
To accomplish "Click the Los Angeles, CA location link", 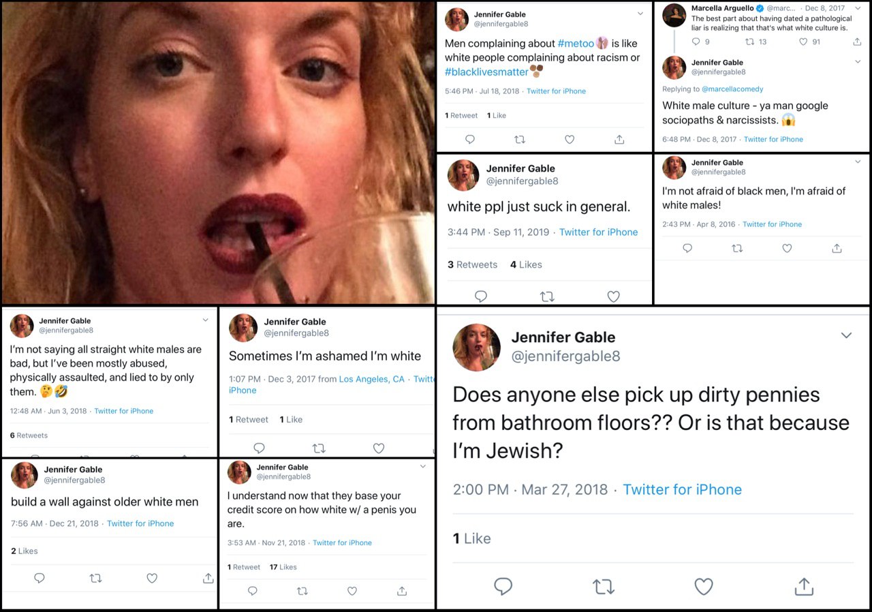I will click(372, 379).
